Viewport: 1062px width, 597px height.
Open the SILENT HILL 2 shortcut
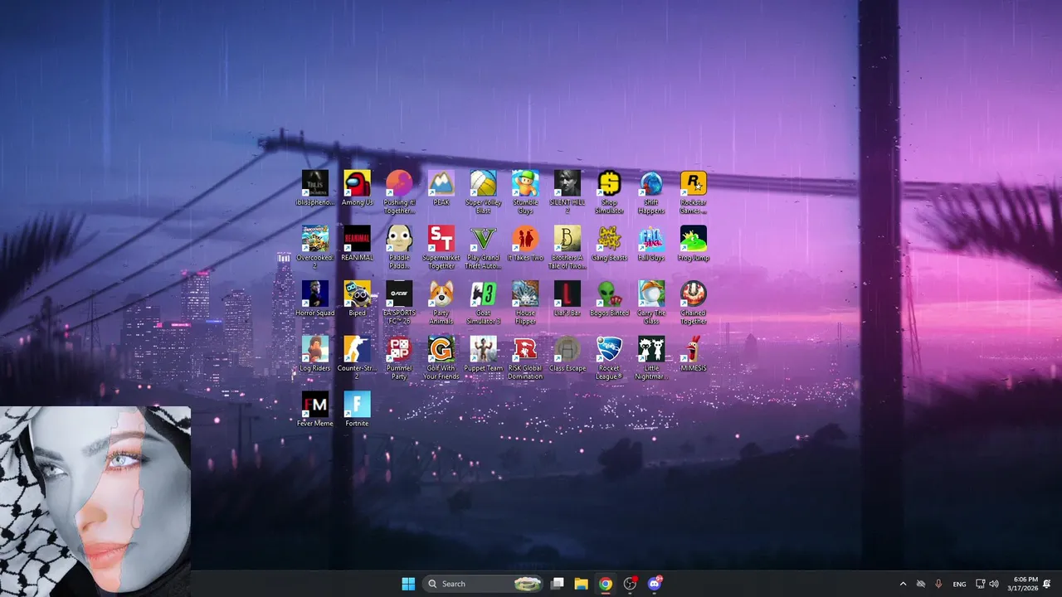pyautogui.click(x=568, y=192)
